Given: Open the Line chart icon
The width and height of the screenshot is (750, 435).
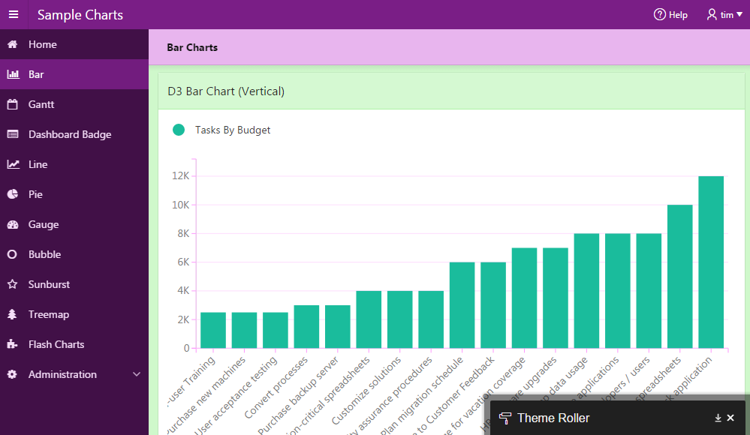Looking at the screenshot, I should coord(13,165).
